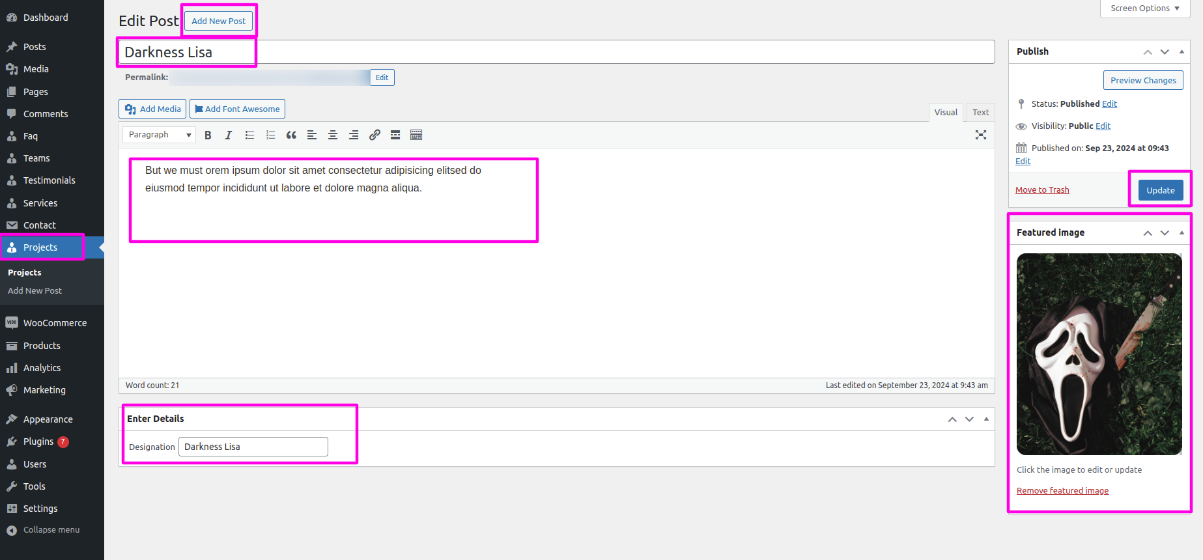Image resolution: width=1203 pixels, height=560 pixels.
Task: Open Settings menu in sidebar
Action: click(x=52, y=509)
